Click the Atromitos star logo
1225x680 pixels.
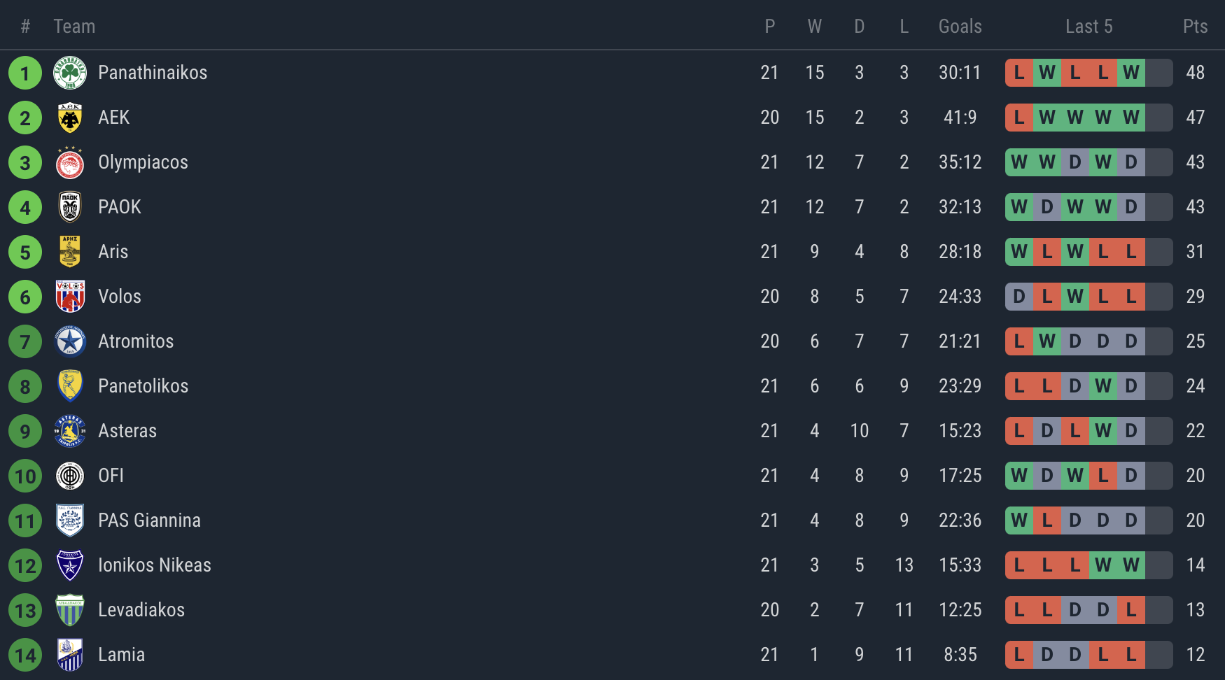pos(70,341)
